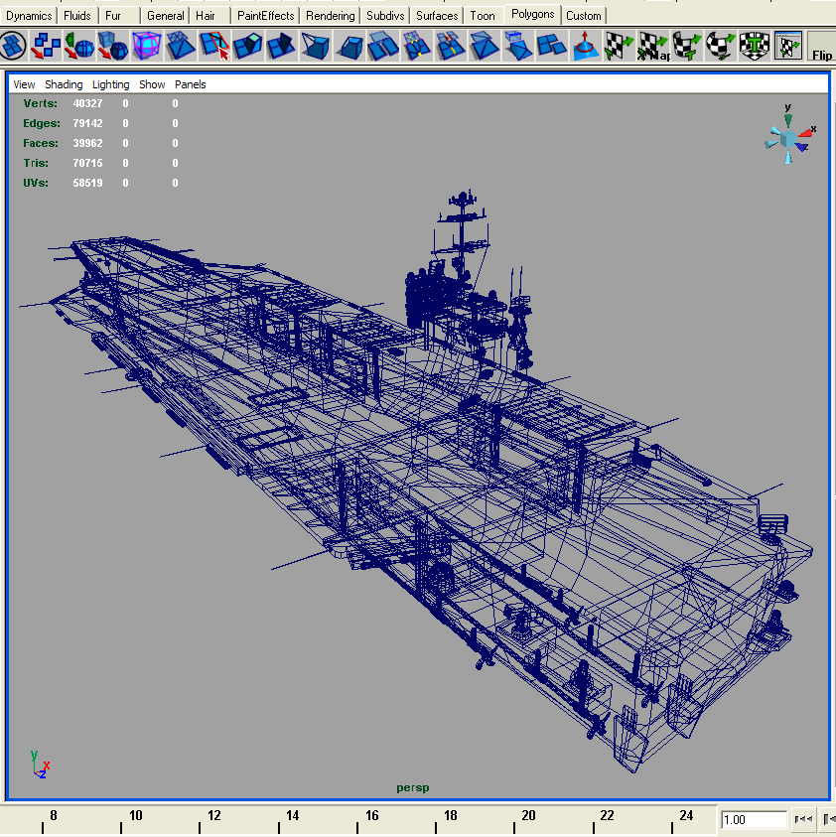Select the polygon smooth shelf icon
The height and width of the screenshot is (837, 836).
tap(146, 45)
